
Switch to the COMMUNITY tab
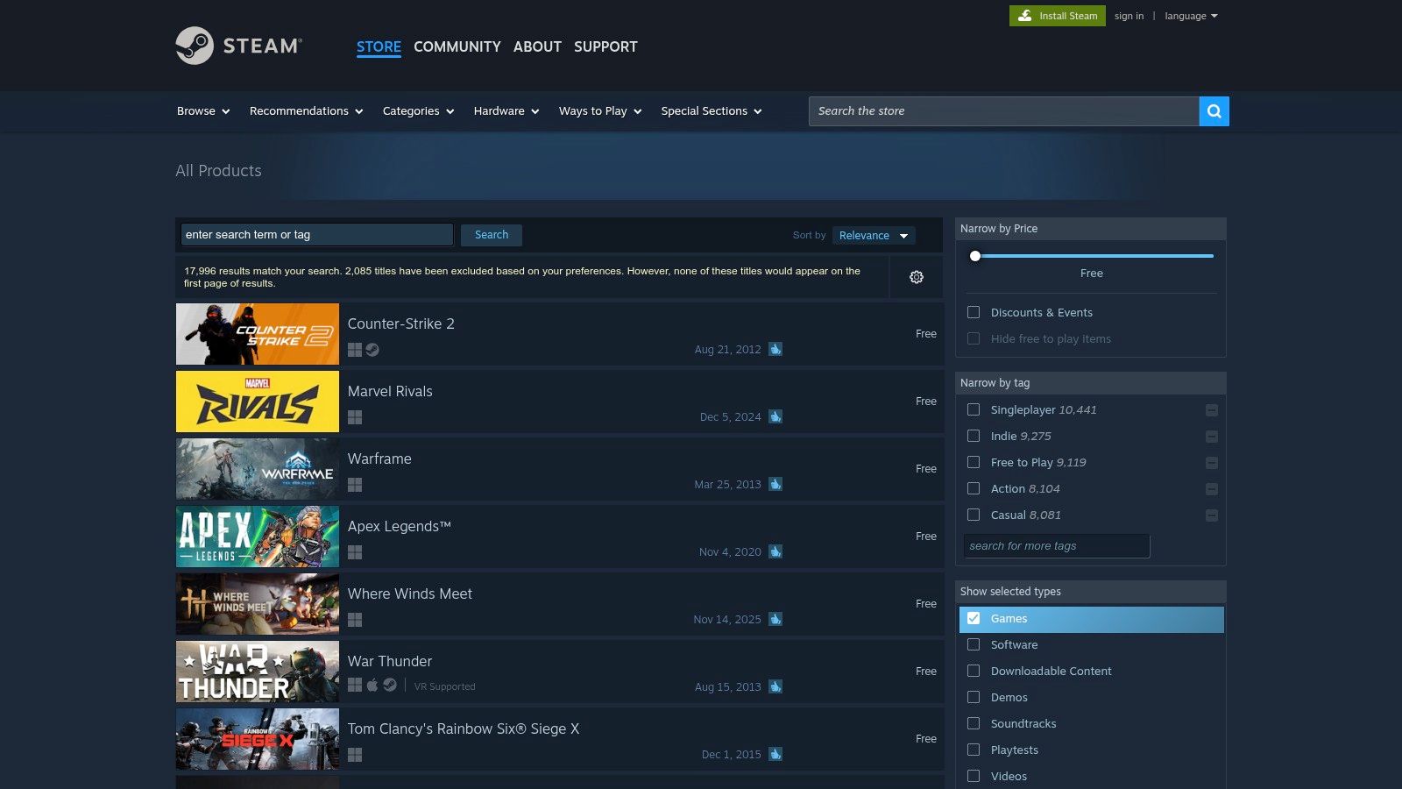[x=457, y=46]
